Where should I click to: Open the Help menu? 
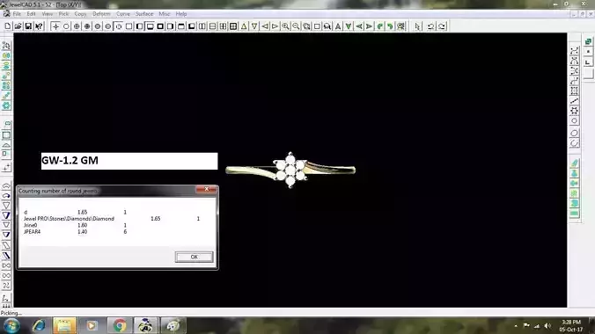click(181, 14)
